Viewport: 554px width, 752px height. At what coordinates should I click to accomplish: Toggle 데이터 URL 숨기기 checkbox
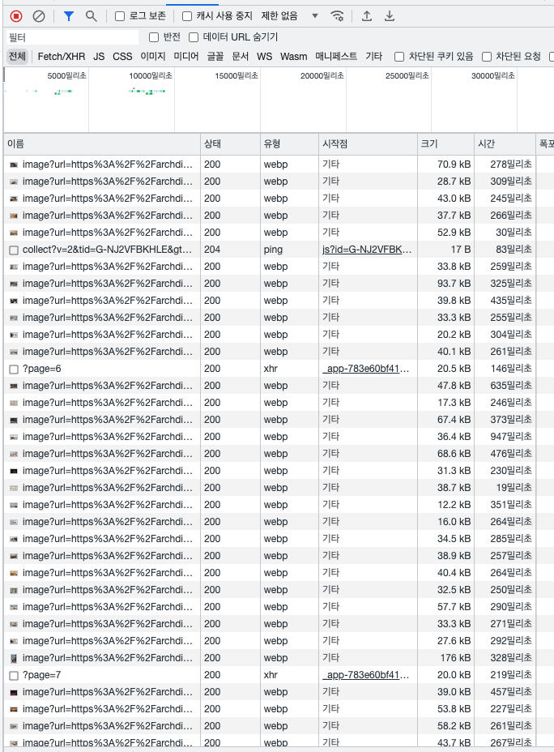pos(194,37)
